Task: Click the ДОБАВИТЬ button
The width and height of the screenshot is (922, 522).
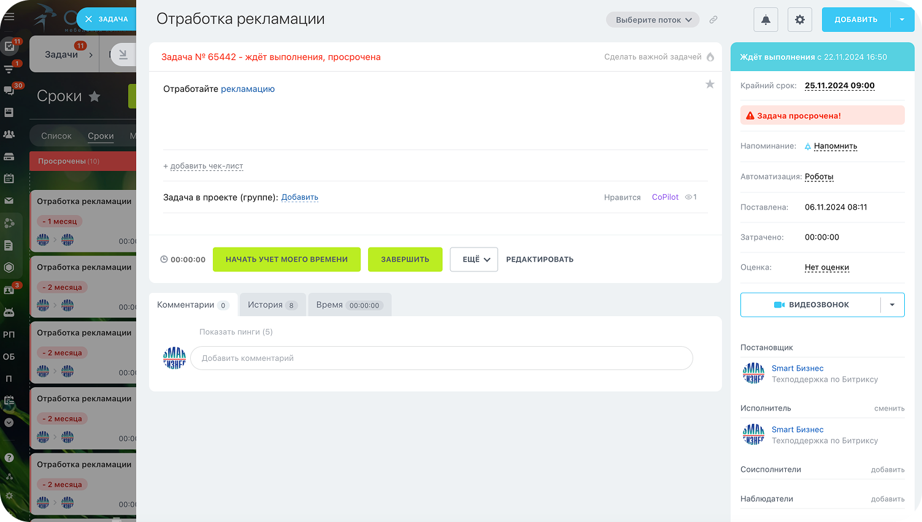Action: pos(856,20)
